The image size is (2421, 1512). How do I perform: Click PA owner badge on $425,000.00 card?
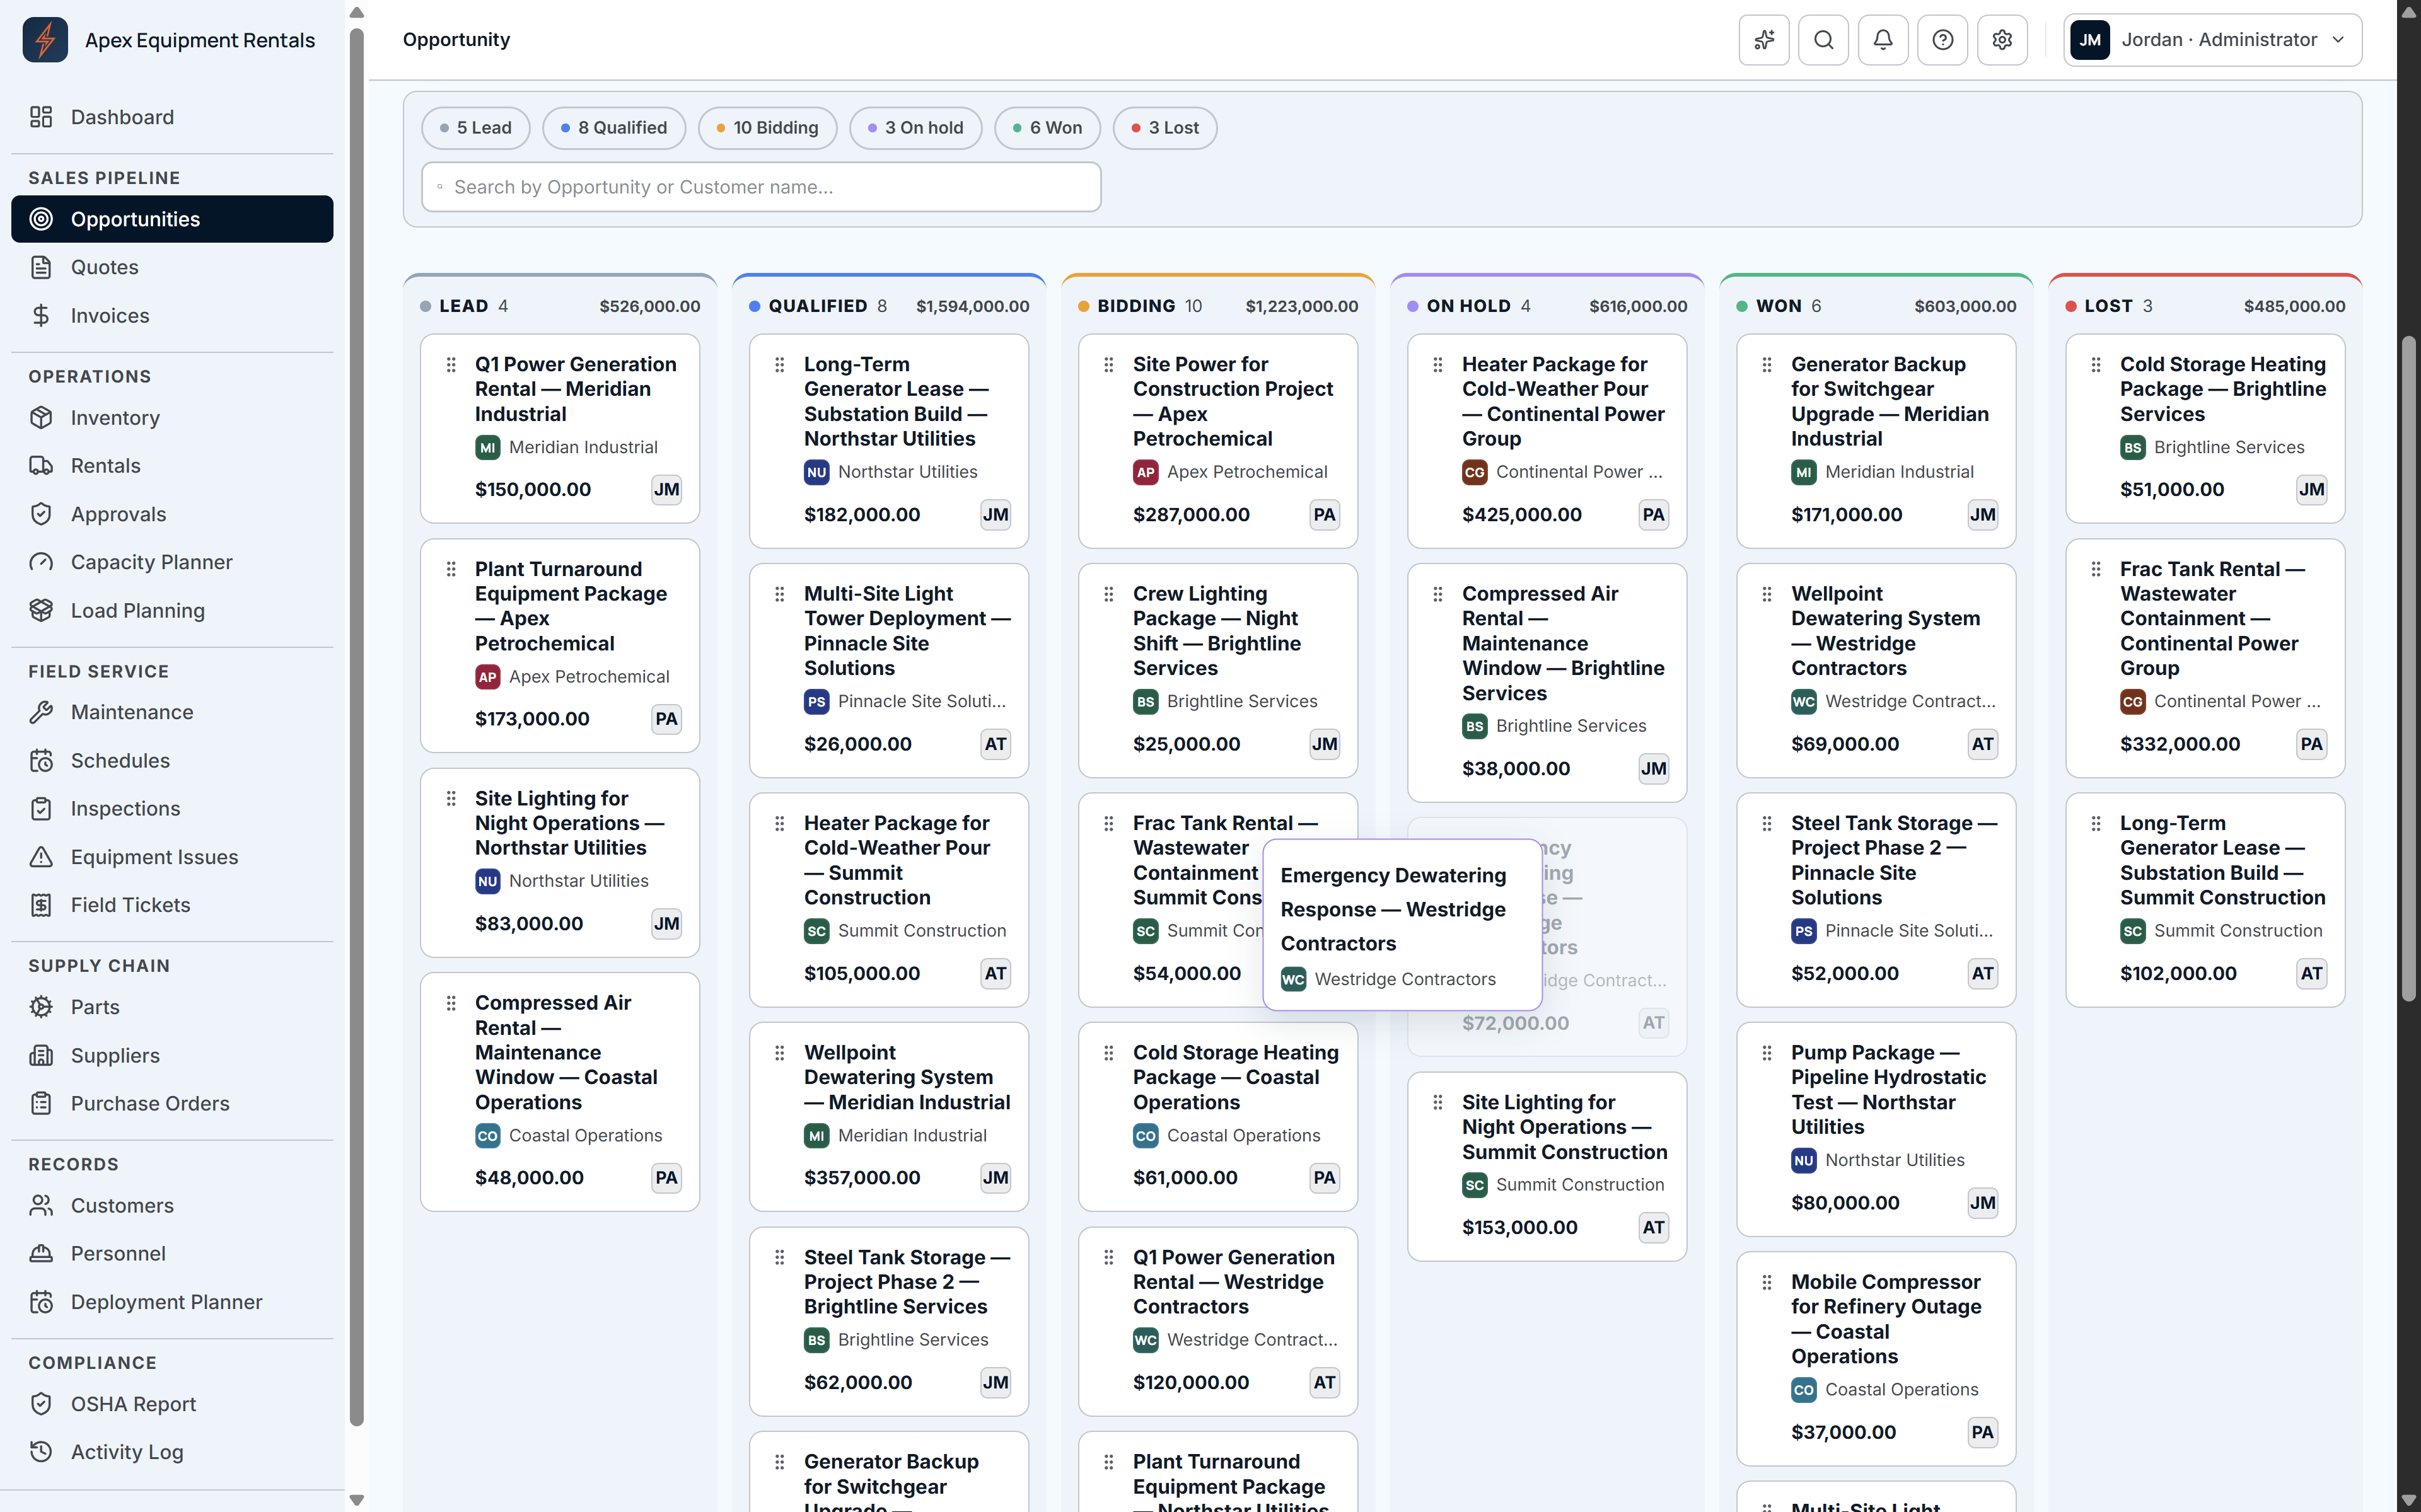1653,515
